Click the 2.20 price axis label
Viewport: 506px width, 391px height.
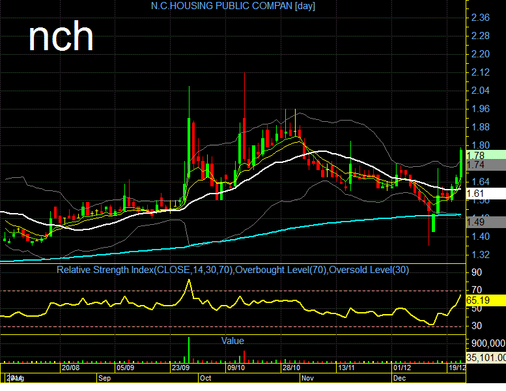coord(480,54)
